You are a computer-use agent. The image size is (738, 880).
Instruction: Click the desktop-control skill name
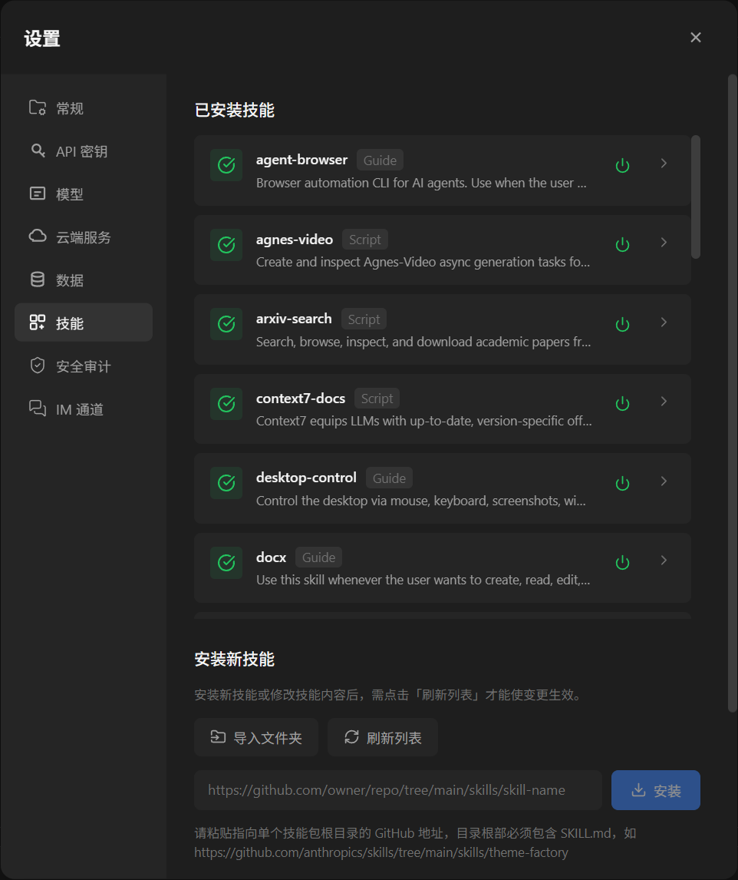tap(306, 478)
